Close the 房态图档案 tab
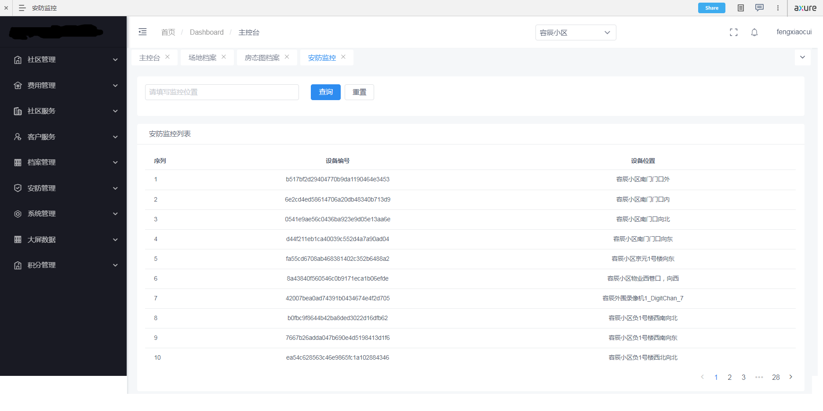Image resolution: width=823 pixels, height=411 pixels. point(287,57)
